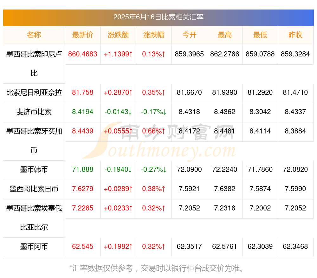Click the disclaimer footnote about 汇率数据仅供参考

pyautogui.click(x=157, y=268)
